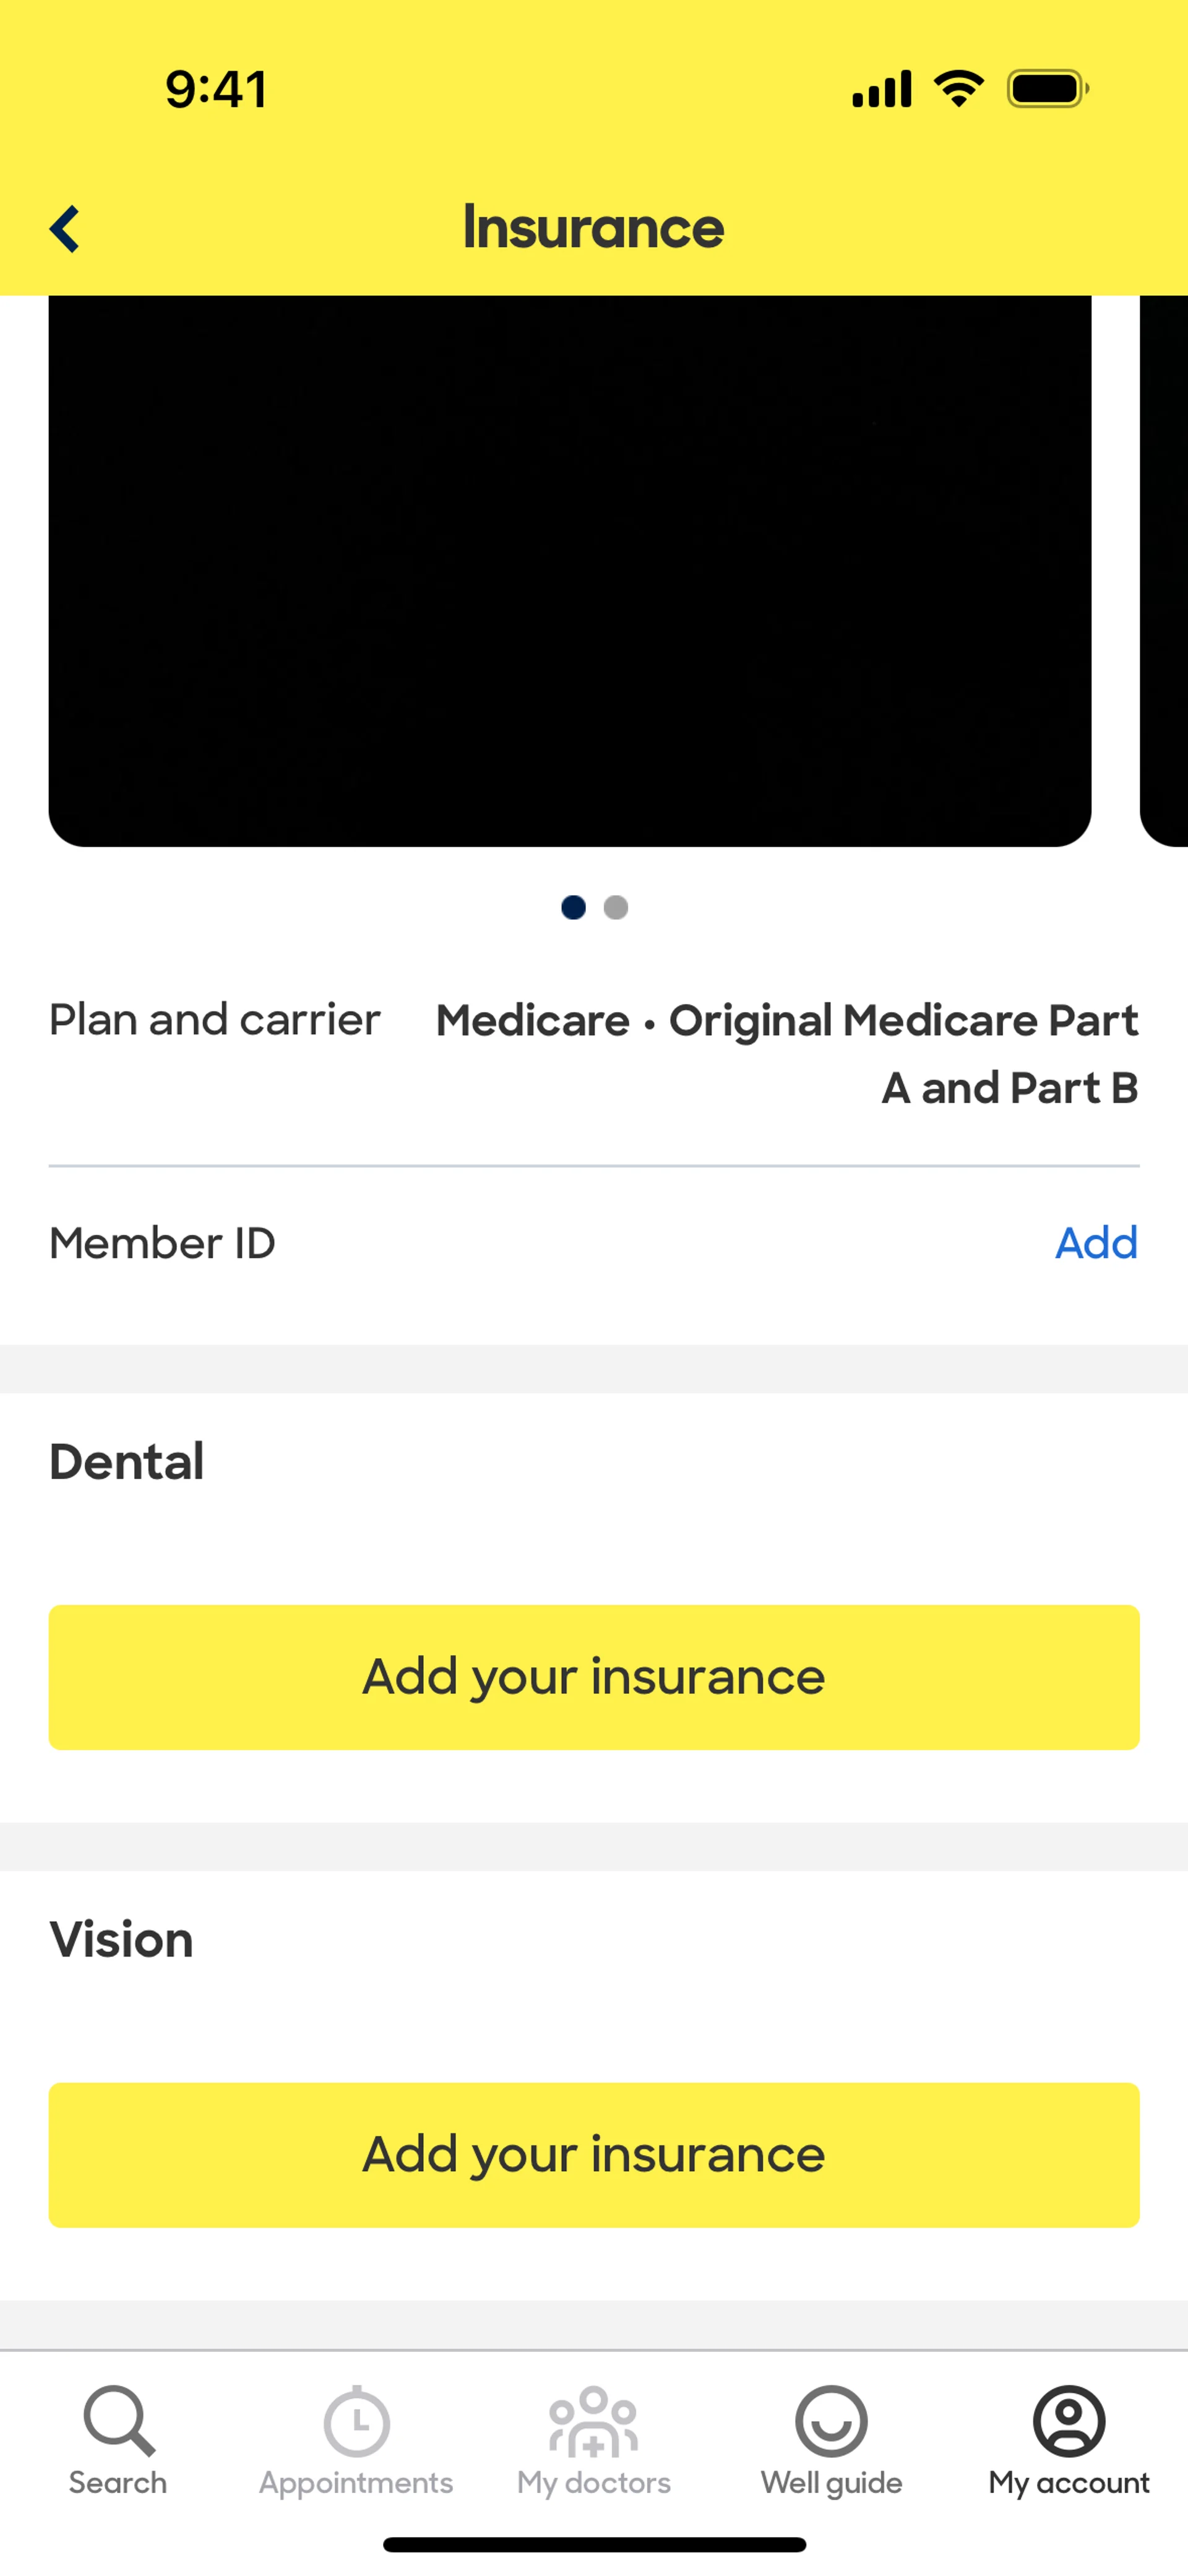Open the large black insurance card image
1188x2576 pixels.
point(570,570)
